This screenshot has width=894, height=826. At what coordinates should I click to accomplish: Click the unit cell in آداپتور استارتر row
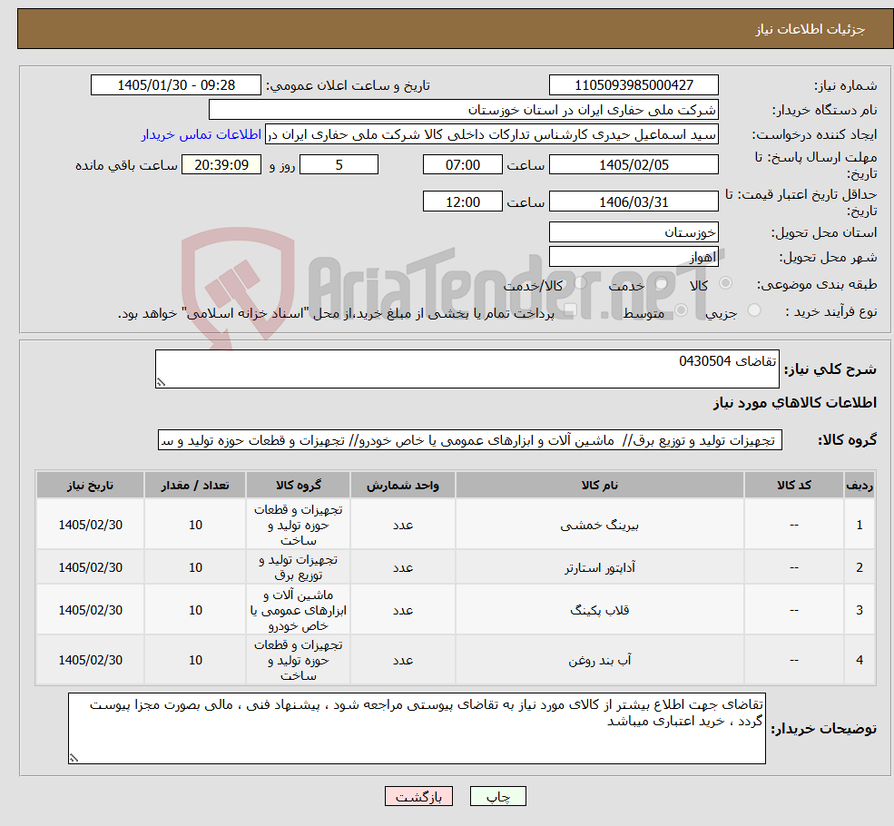(403, 567)
